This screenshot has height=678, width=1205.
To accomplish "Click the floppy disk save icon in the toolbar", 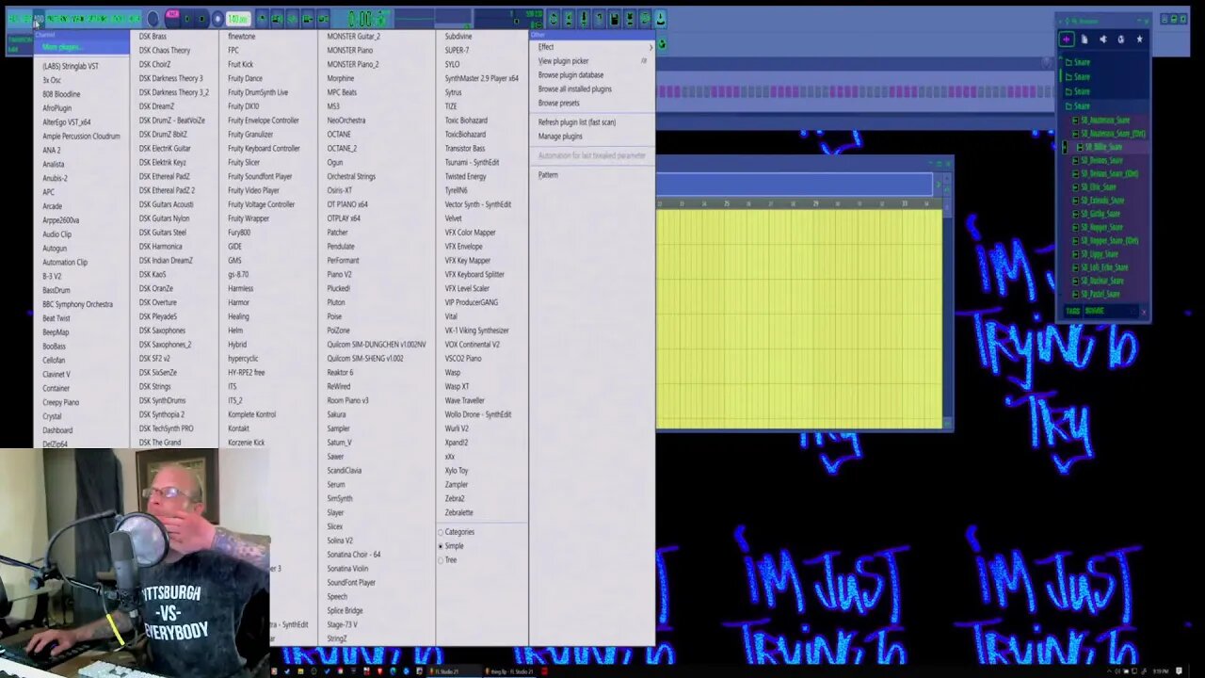I will pyautogui.click(x=614, y=19).
